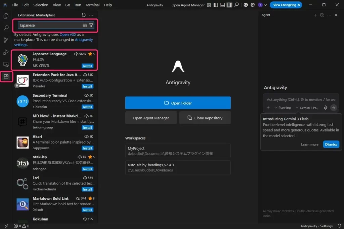Install the Markdown Bold Lint extension

(87, 210)
